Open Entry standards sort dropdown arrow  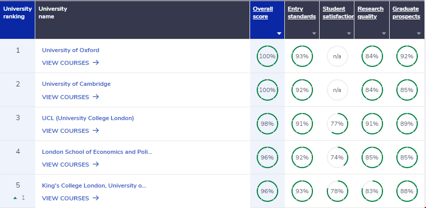click(314, 34)
